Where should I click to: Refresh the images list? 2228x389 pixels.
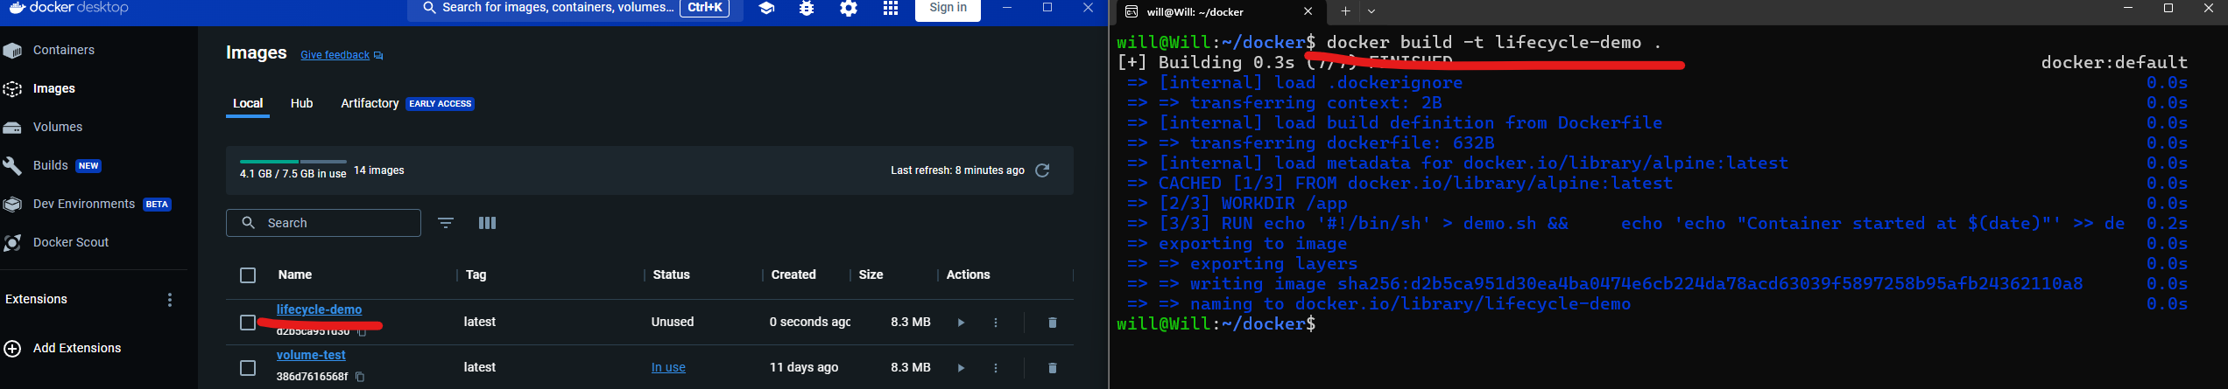coord(1042,170)
